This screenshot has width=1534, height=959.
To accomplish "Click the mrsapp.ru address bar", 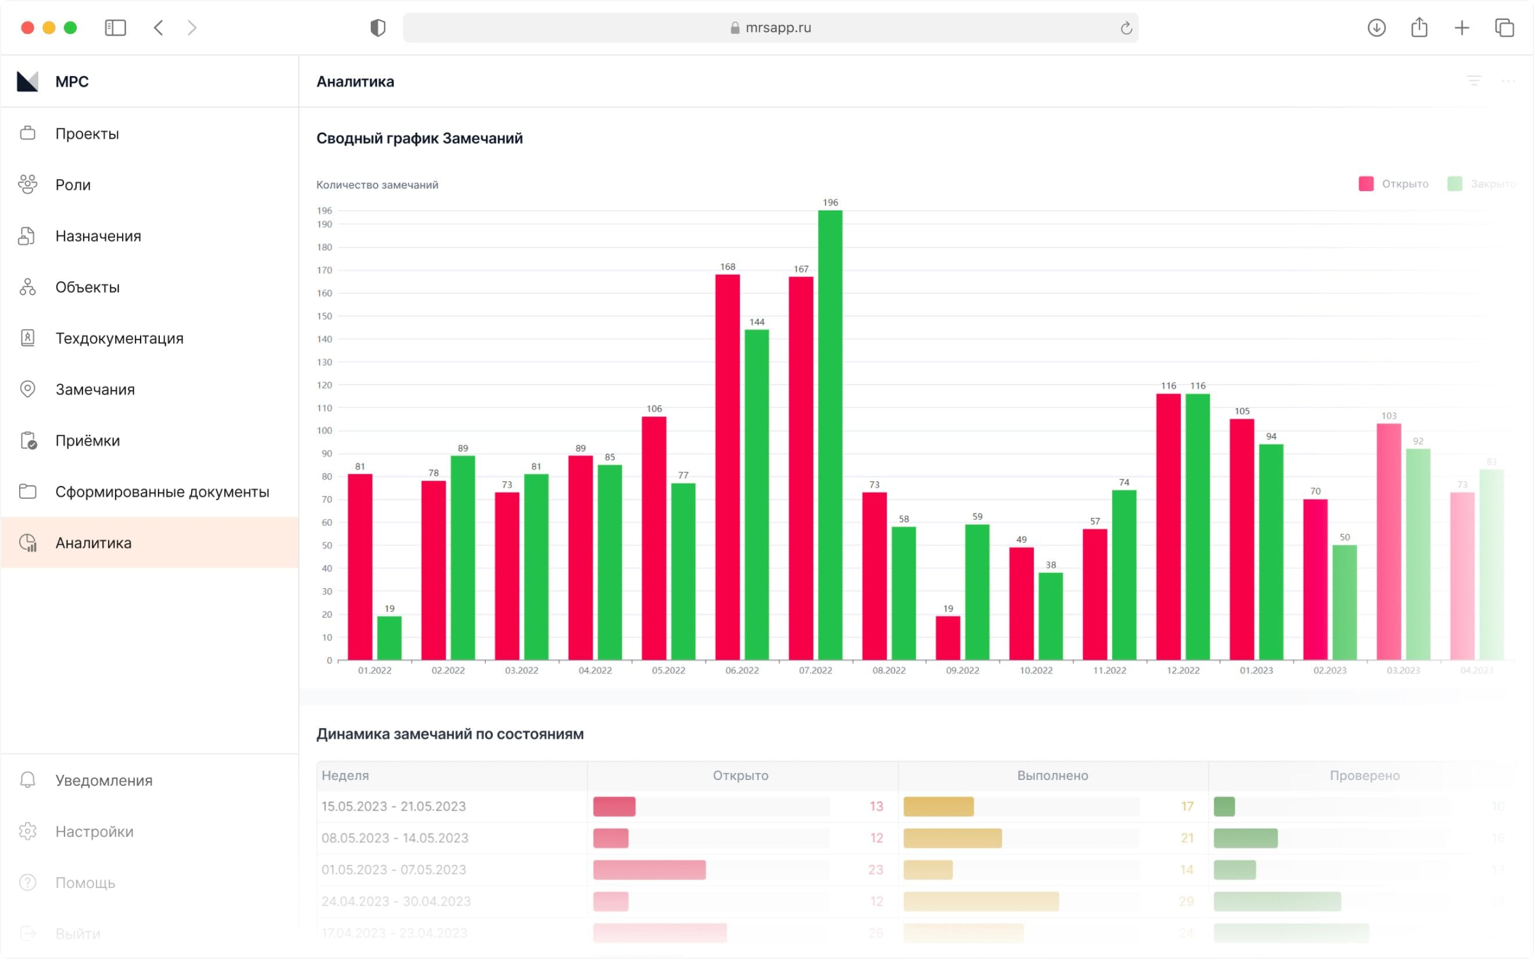I will click(770, 27).
